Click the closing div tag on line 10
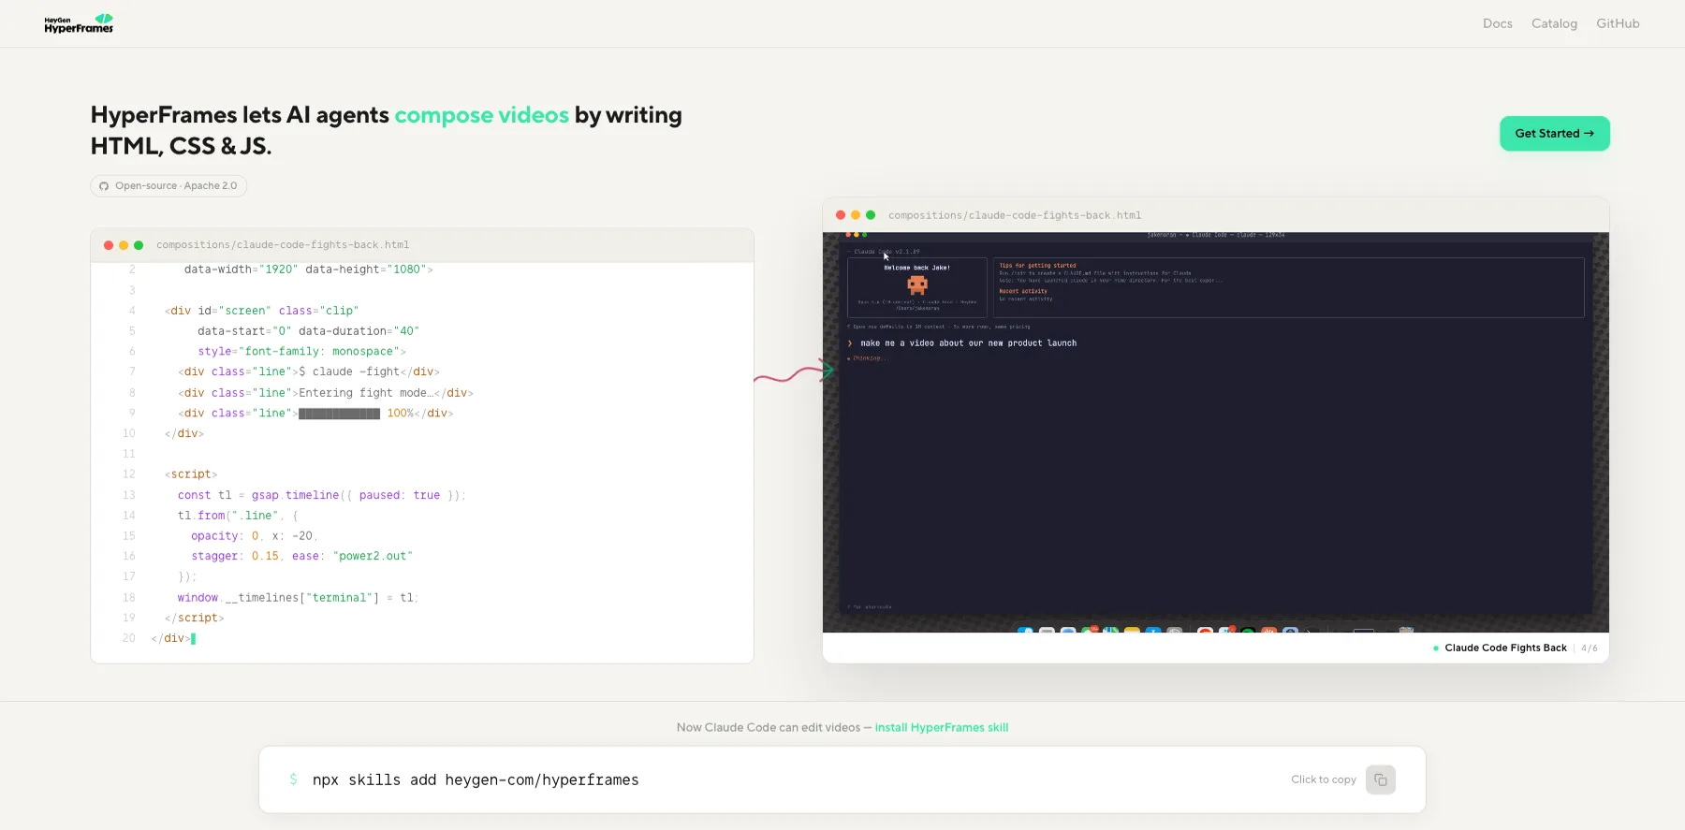This screenshot has height=830, width=1685. pos(184,434)
